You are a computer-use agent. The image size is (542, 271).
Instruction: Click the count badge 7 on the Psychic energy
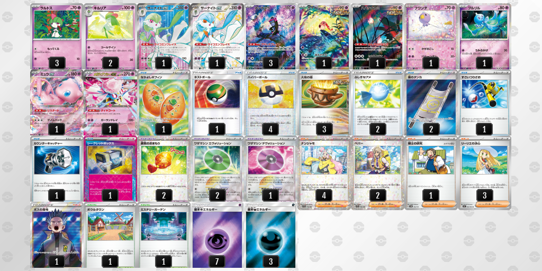(x=217, y=261)
